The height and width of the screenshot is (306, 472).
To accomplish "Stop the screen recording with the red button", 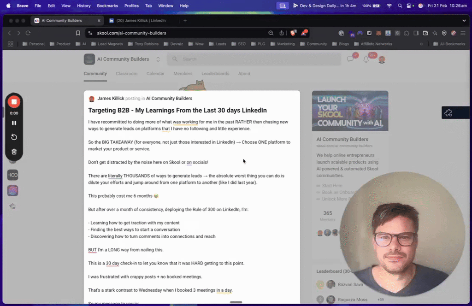I will point(14,102).
